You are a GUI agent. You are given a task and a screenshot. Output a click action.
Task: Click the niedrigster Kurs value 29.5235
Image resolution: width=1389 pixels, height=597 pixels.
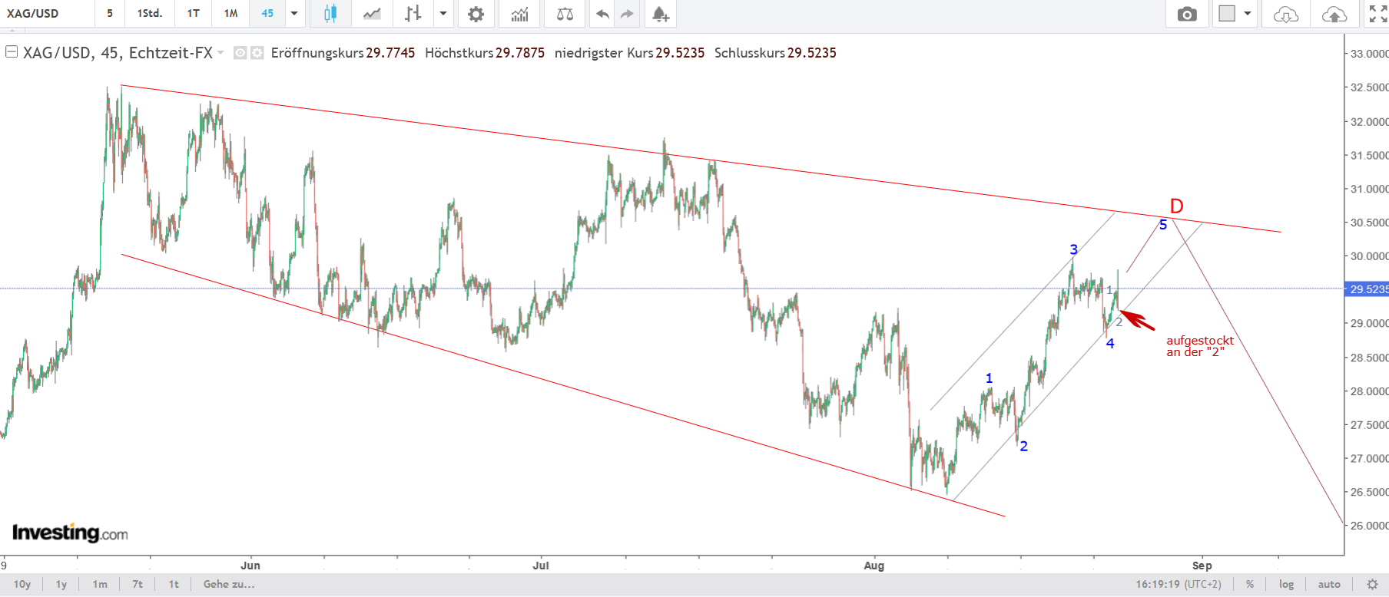(x=680, y=53)
